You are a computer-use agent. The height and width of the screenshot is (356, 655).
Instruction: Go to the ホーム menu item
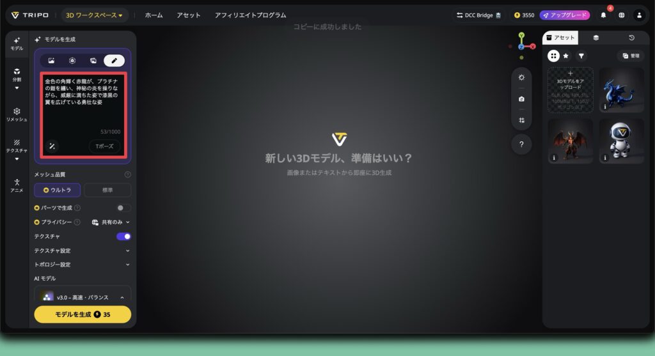coord(154,15)
